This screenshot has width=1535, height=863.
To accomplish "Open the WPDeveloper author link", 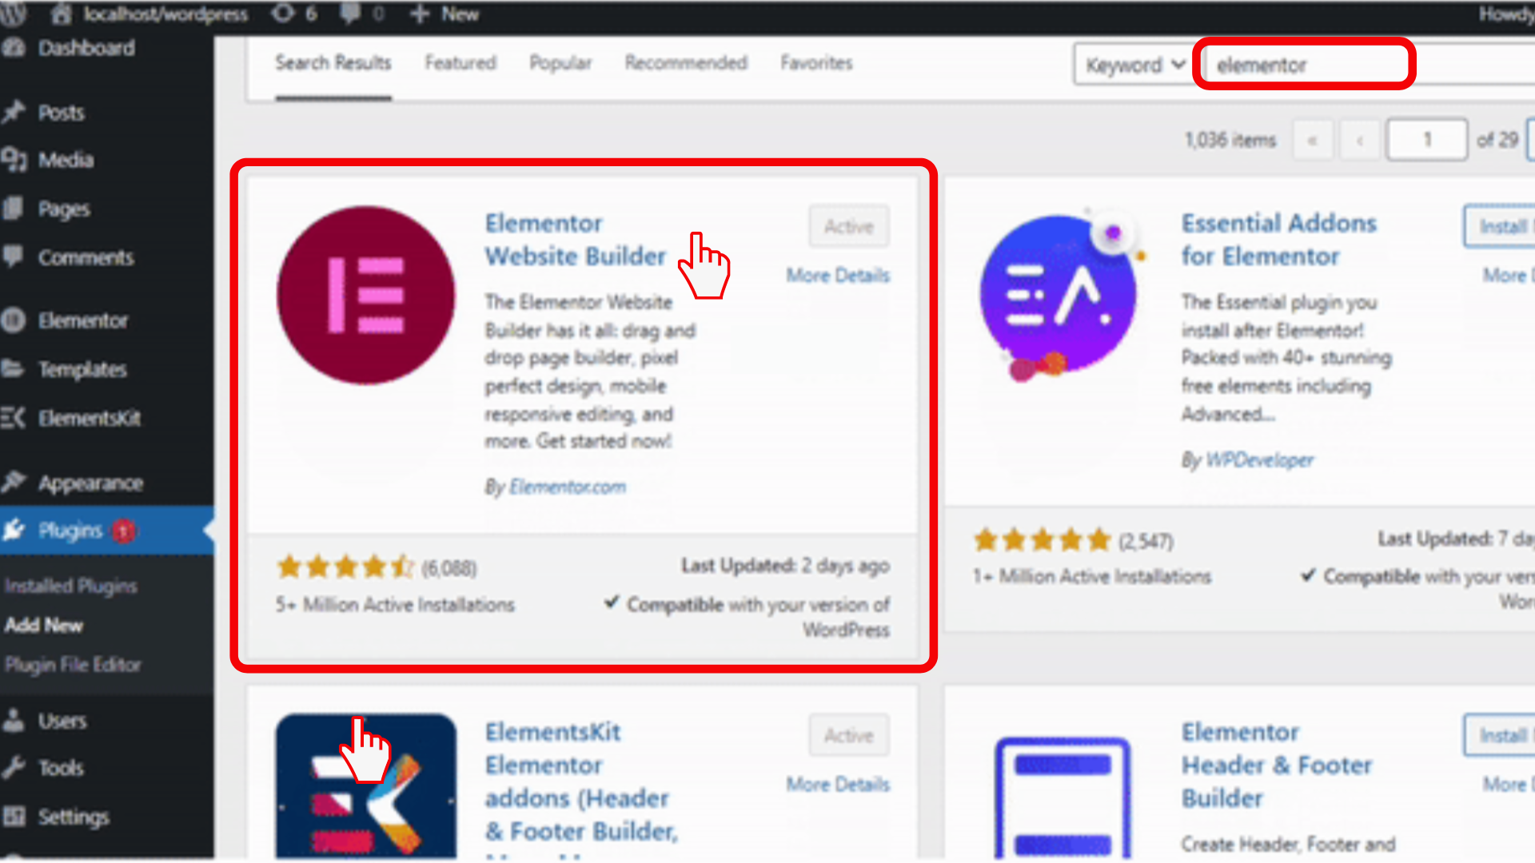I will 1259,459.
